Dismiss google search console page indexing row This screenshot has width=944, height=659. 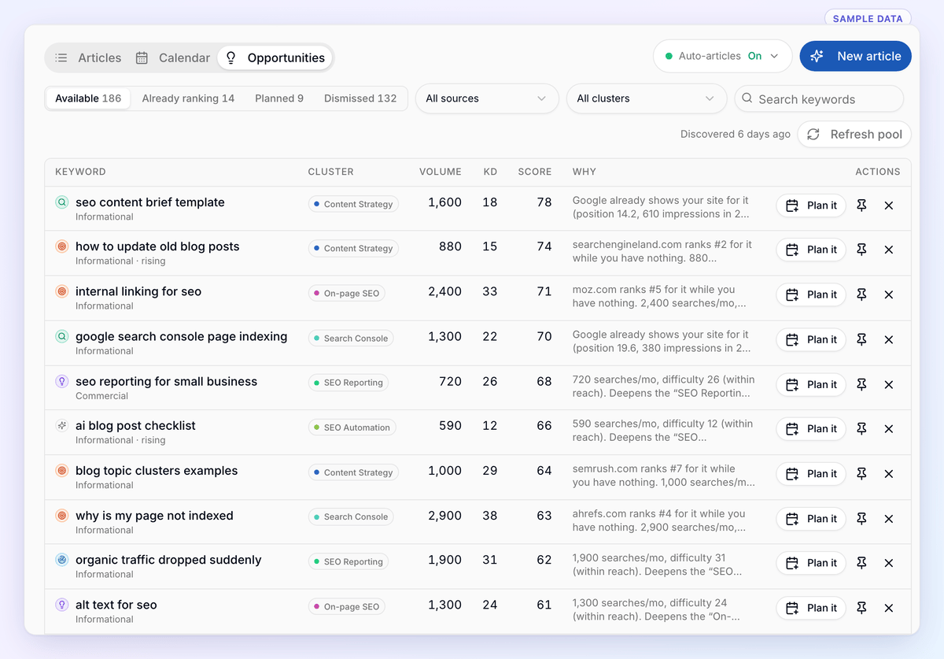pos(889,339)
